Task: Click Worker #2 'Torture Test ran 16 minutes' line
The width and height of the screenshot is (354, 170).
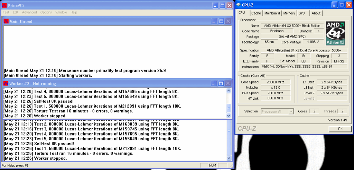Action: point(68,111)
